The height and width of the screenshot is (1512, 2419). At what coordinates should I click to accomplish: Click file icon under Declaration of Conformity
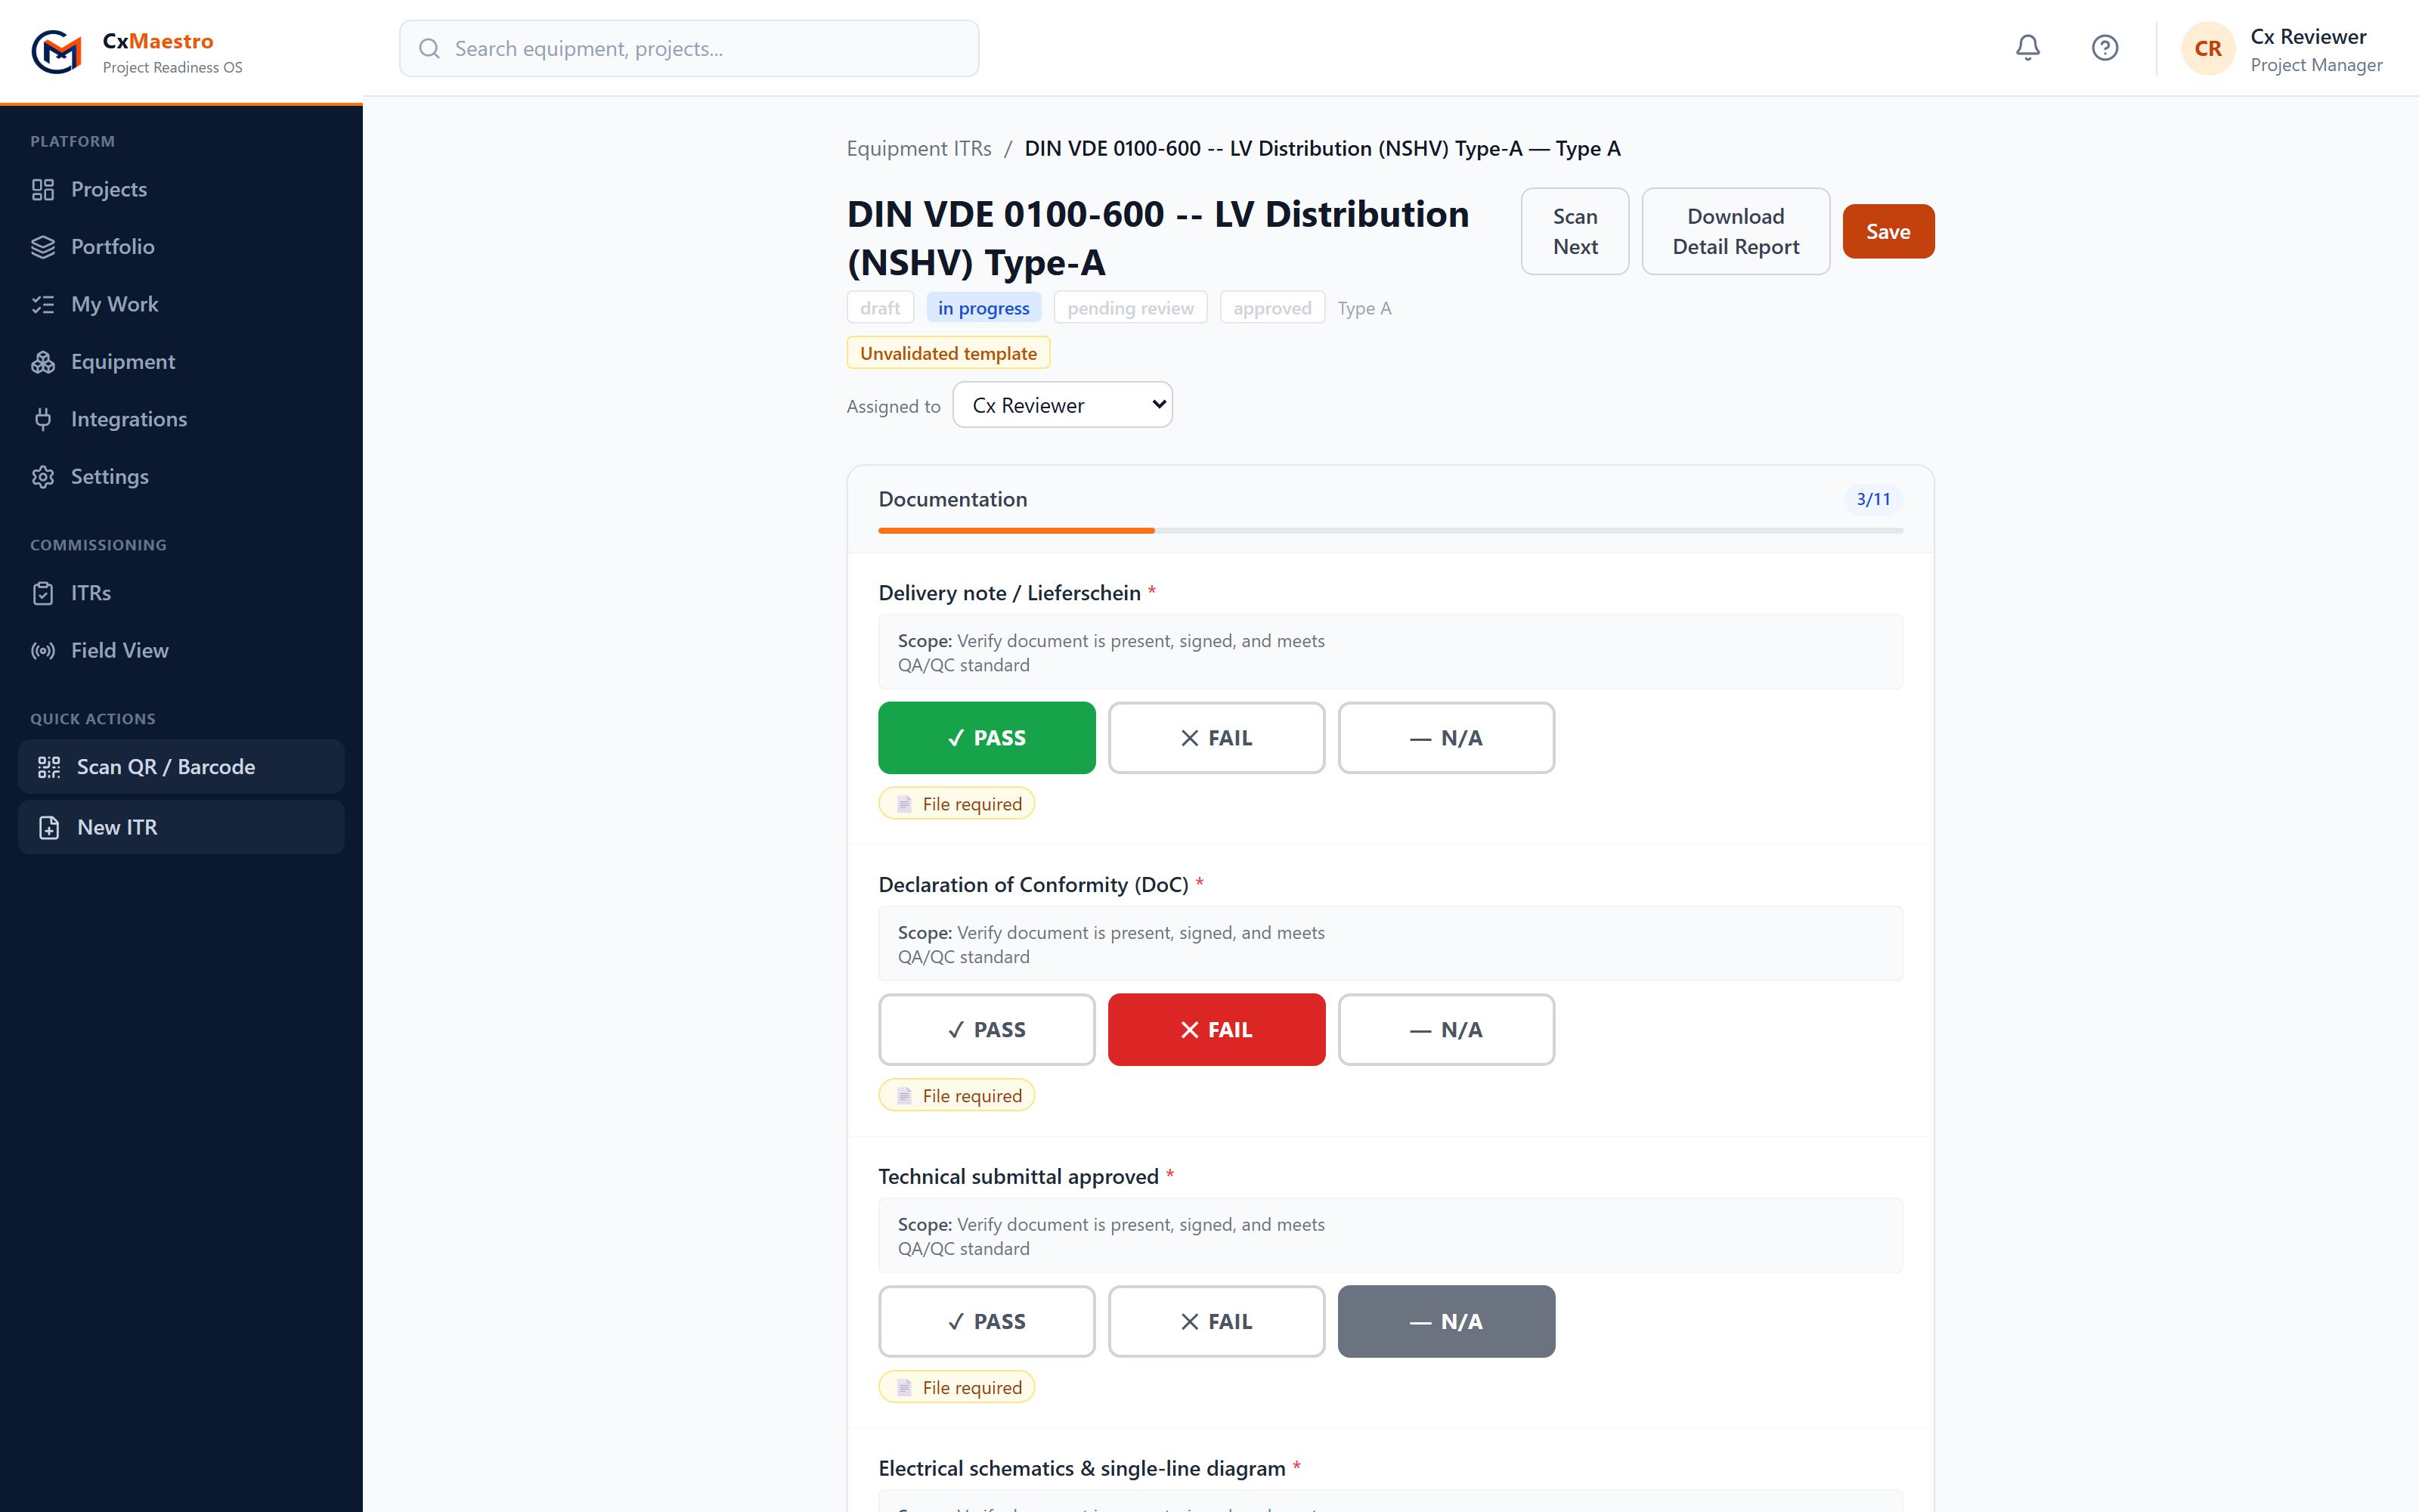[905, 1096]
